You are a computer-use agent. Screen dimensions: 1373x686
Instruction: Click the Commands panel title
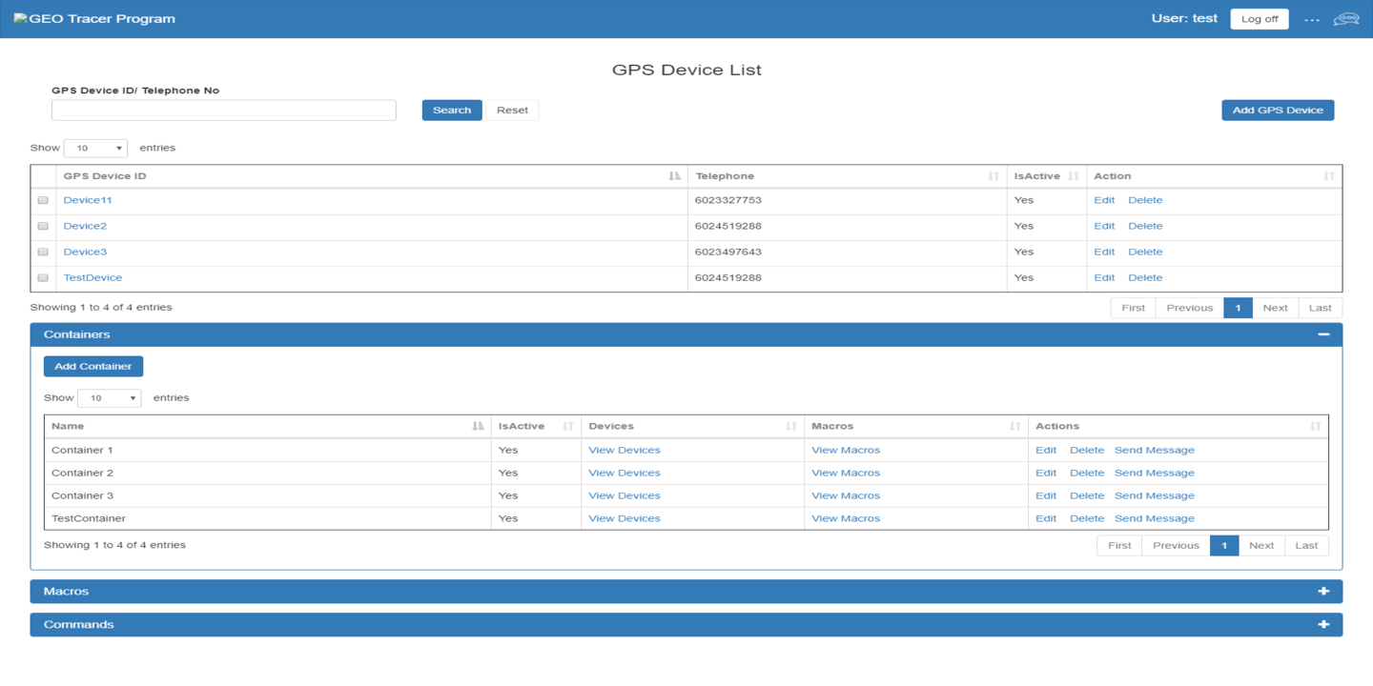click(x=78, y=625)
